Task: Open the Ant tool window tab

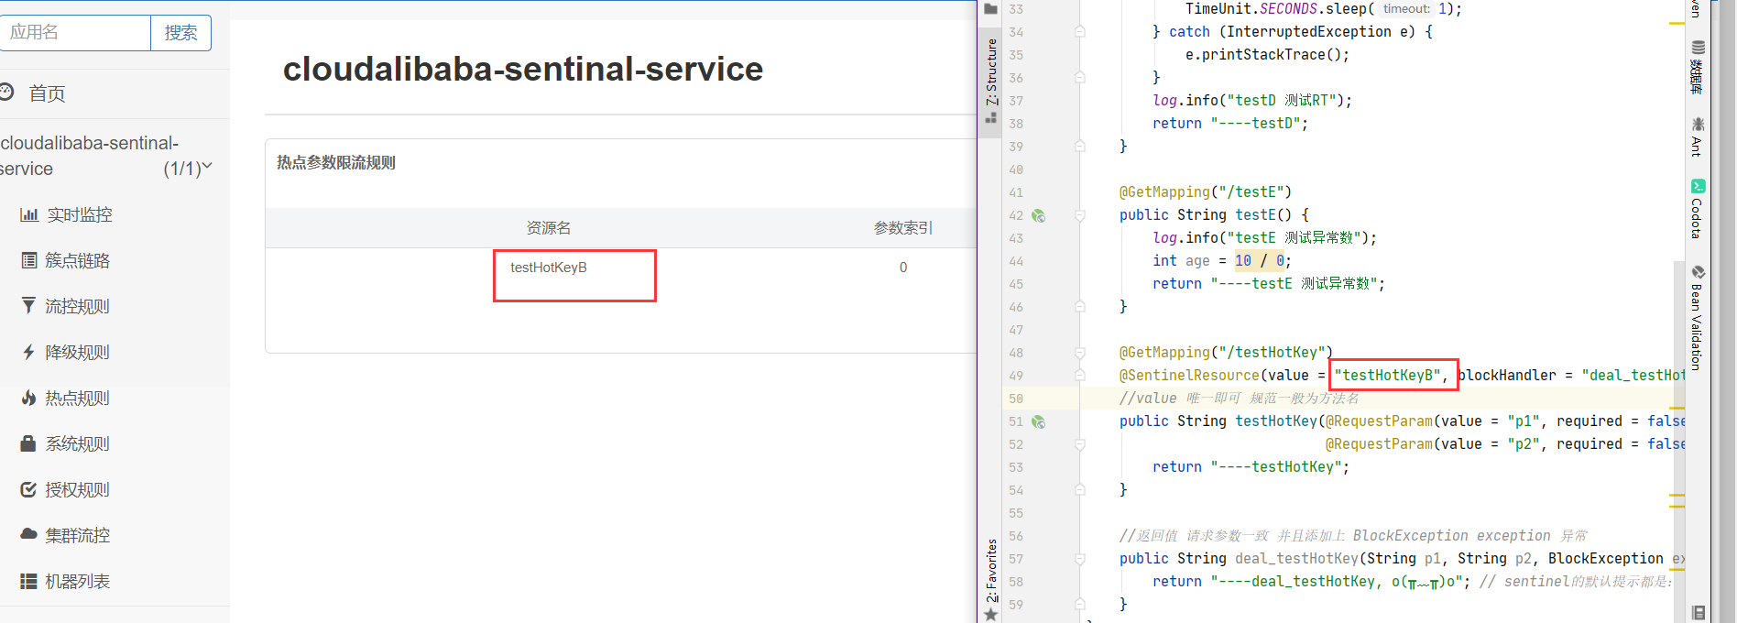Action: pos(1698,147)
